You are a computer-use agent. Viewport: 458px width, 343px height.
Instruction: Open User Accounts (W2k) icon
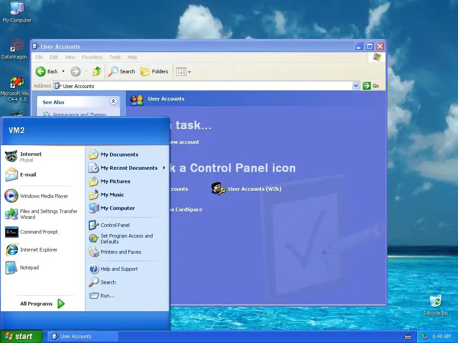pyautogui.click(x=246, y=189)
